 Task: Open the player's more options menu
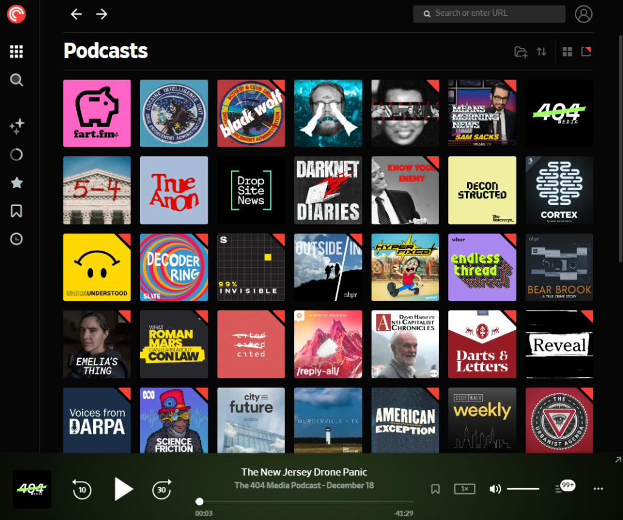598,489
